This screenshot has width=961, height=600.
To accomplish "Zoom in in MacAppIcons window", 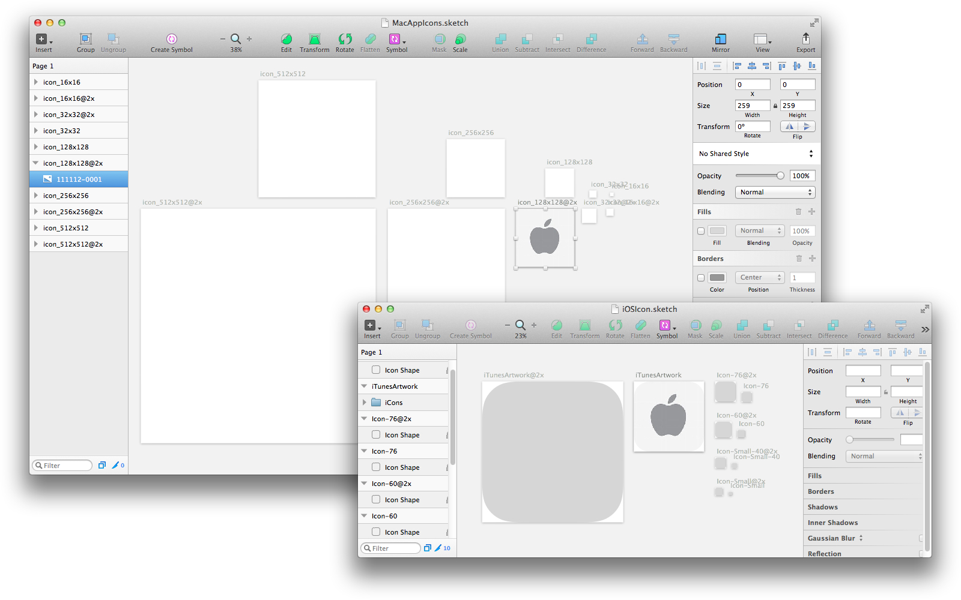I will [249, 39].
